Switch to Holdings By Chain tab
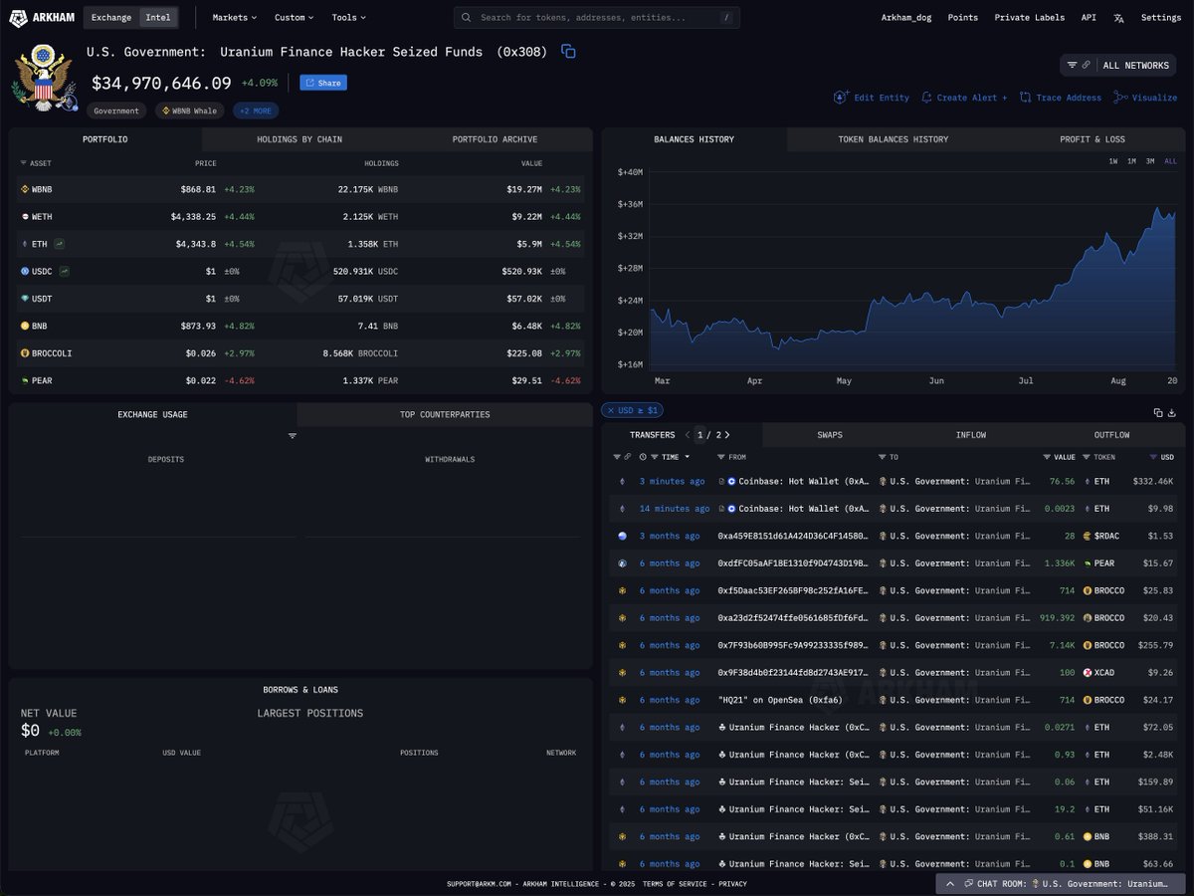This screenshot has height=896, width=1194. [x=299, y=139]
